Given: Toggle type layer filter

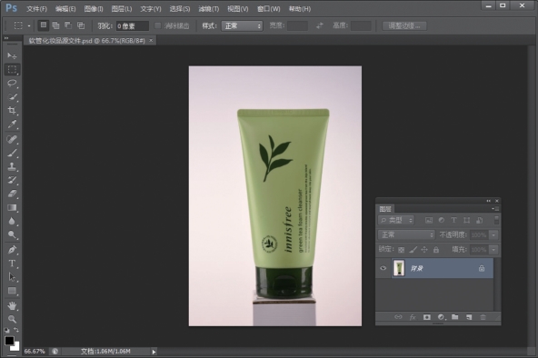Looking at the screenshot, I should 453,220.
